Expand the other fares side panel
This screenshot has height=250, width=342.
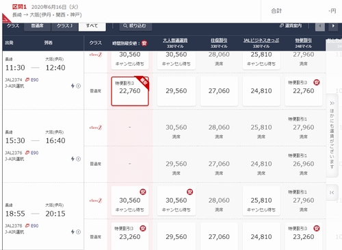tap(332, 136)
